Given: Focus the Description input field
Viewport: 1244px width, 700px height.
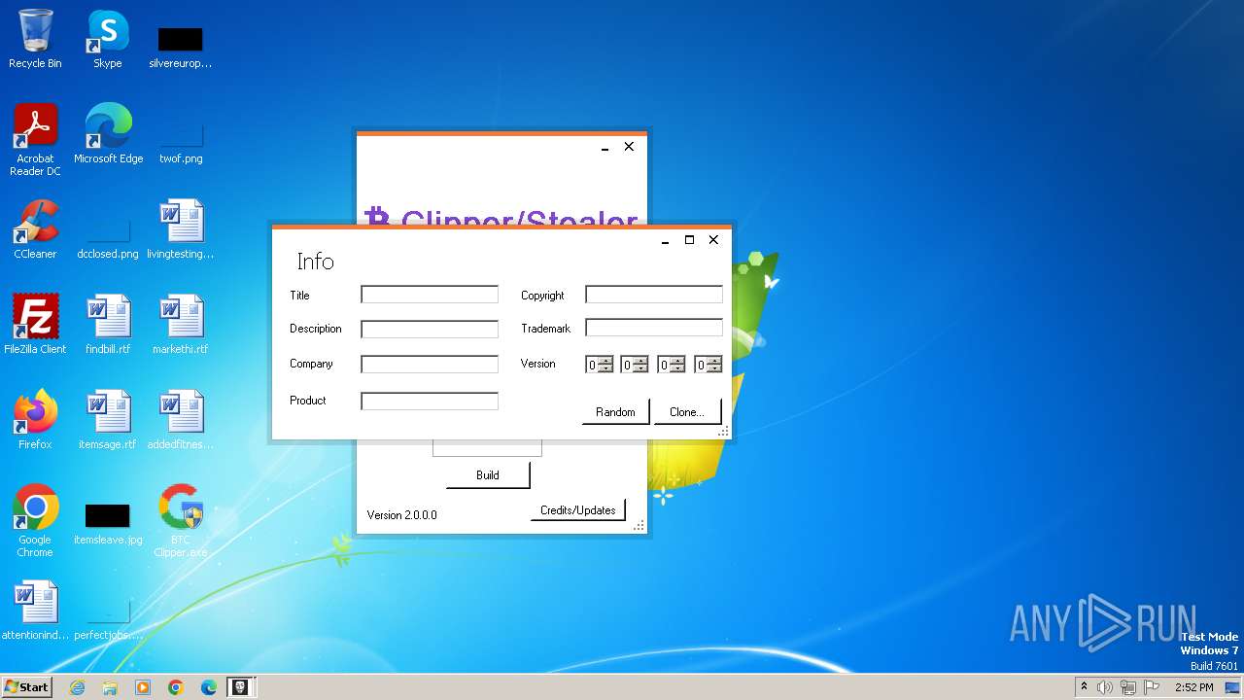Looking at the screenshot, I should 430,329.
